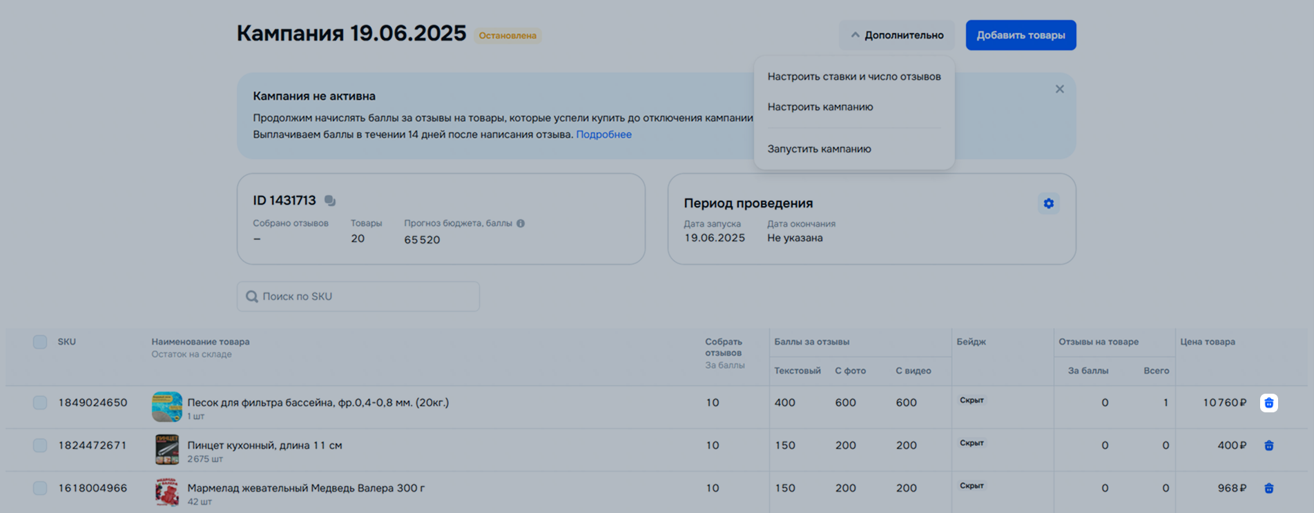1314x513 pixels.
Task: Click the search magnifier icon
Action: point(252,296)
